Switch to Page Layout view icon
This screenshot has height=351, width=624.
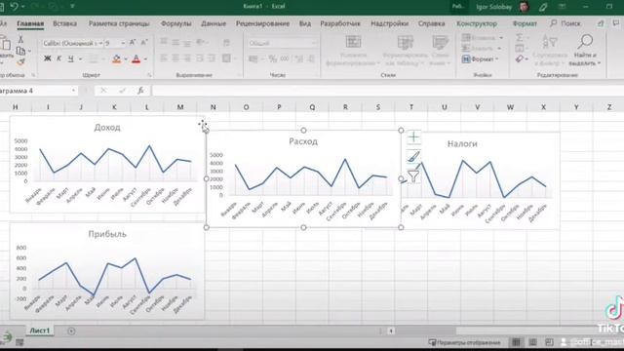532,342
